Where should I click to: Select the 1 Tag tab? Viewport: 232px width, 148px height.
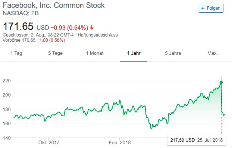pyautogui.click(x=16, y=53)
